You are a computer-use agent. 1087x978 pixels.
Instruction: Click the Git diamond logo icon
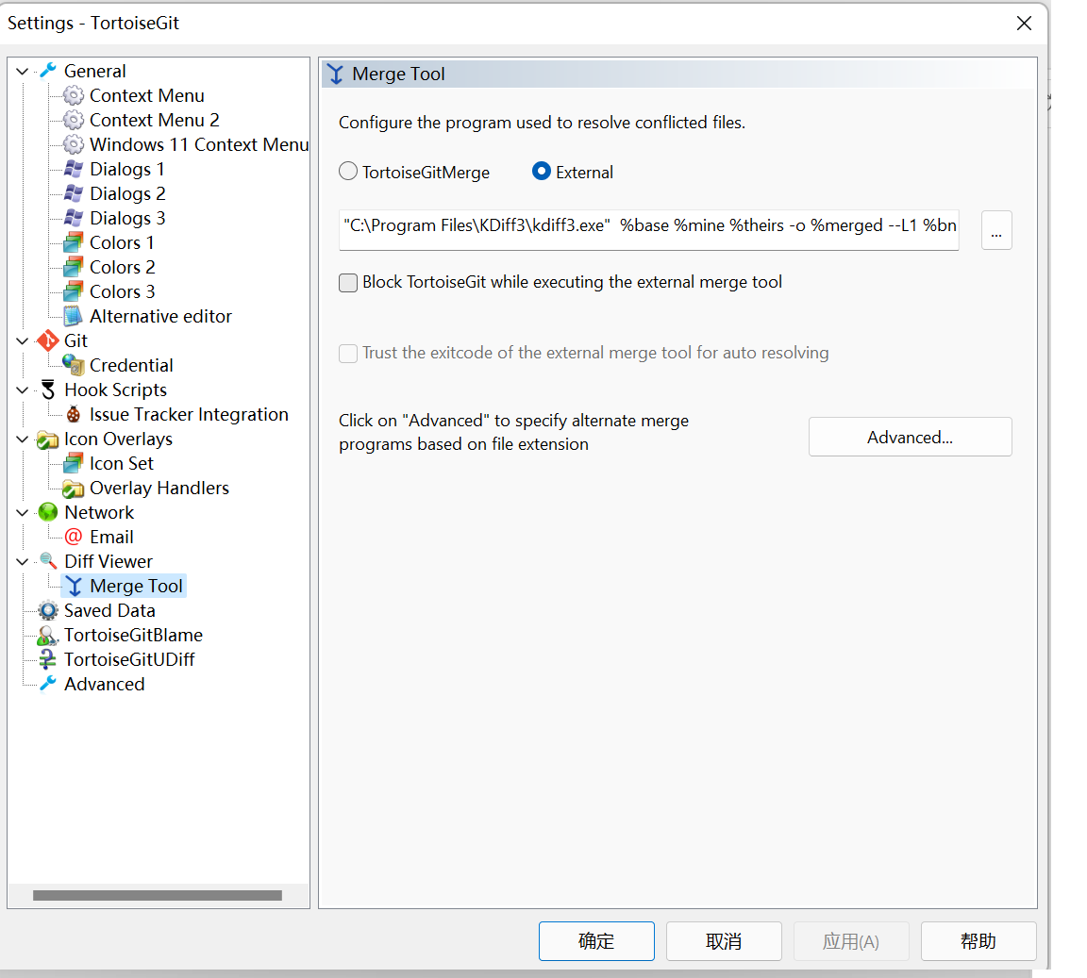coord(48,340)
